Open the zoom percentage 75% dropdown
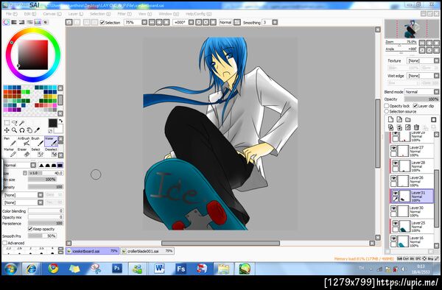The width and height of the screenshot is (442, 290). coord(144,22)
